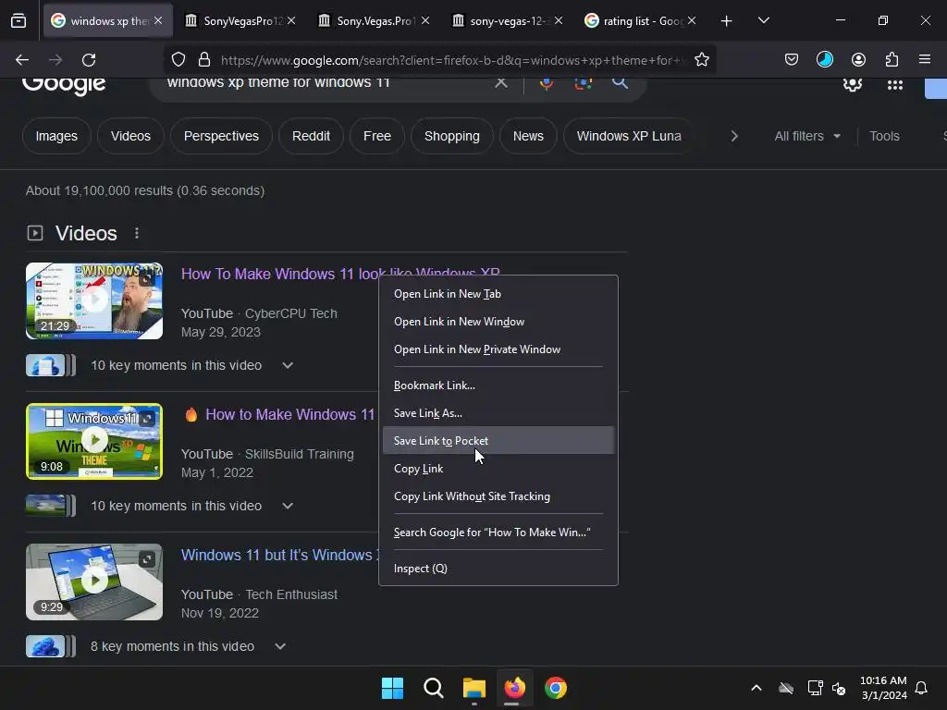
Task: Choose Open Link in New Tab
Action: click(x=498, y=294)
